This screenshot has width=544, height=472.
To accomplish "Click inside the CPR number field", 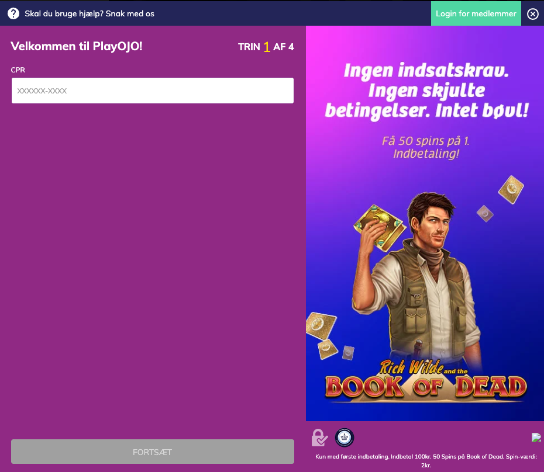I will point(152,91).
